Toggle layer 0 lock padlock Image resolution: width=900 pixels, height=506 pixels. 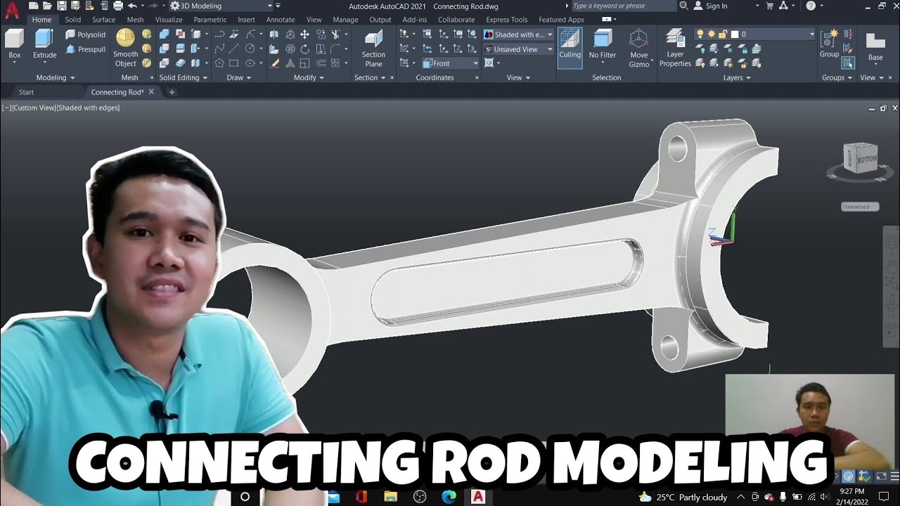pos(723,34)
